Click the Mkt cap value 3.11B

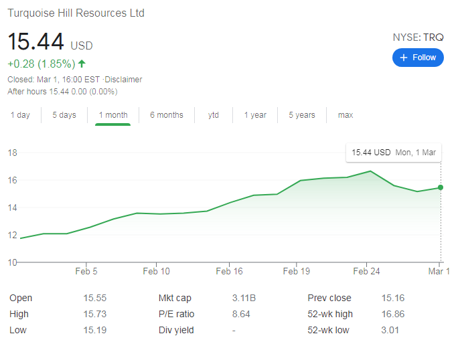pyautogui.click(x=244, y=298)
